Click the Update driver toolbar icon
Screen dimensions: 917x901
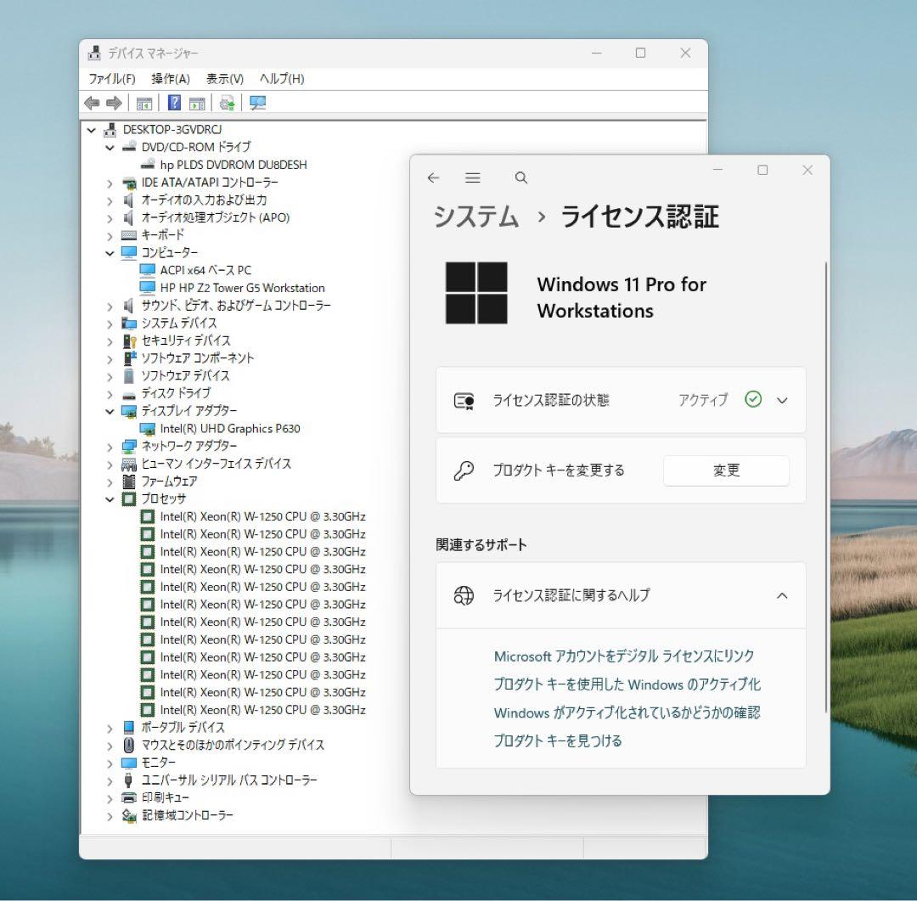[227, 104]
